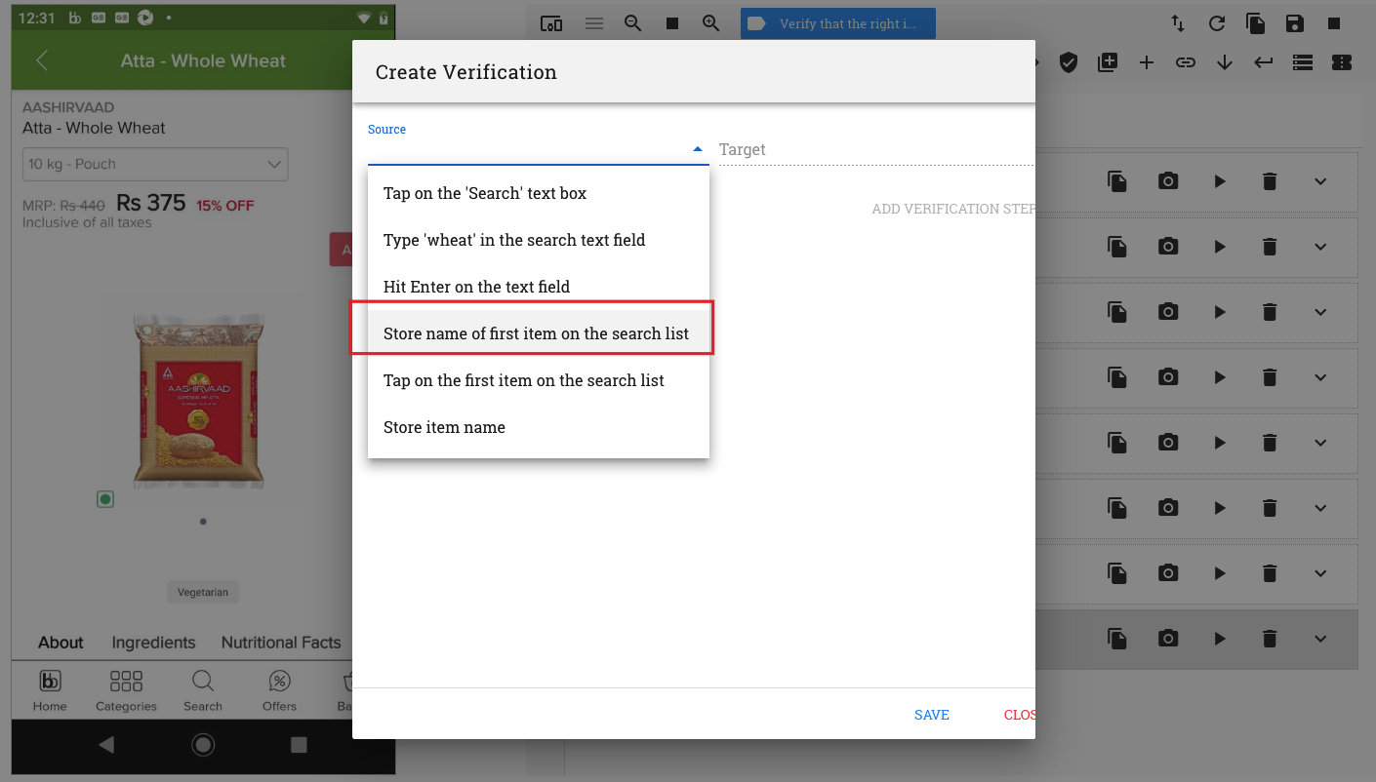Tap Home in phone bottom navigation
1376x782 pixels.
(50, 691)
